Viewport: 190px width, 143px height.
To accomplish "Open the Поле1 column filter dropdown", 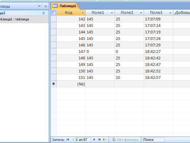I will click(112, 13).
